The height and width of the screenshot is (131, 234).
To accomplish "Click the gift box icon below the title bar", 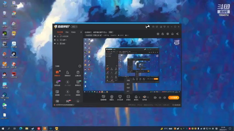I will 158,34.
